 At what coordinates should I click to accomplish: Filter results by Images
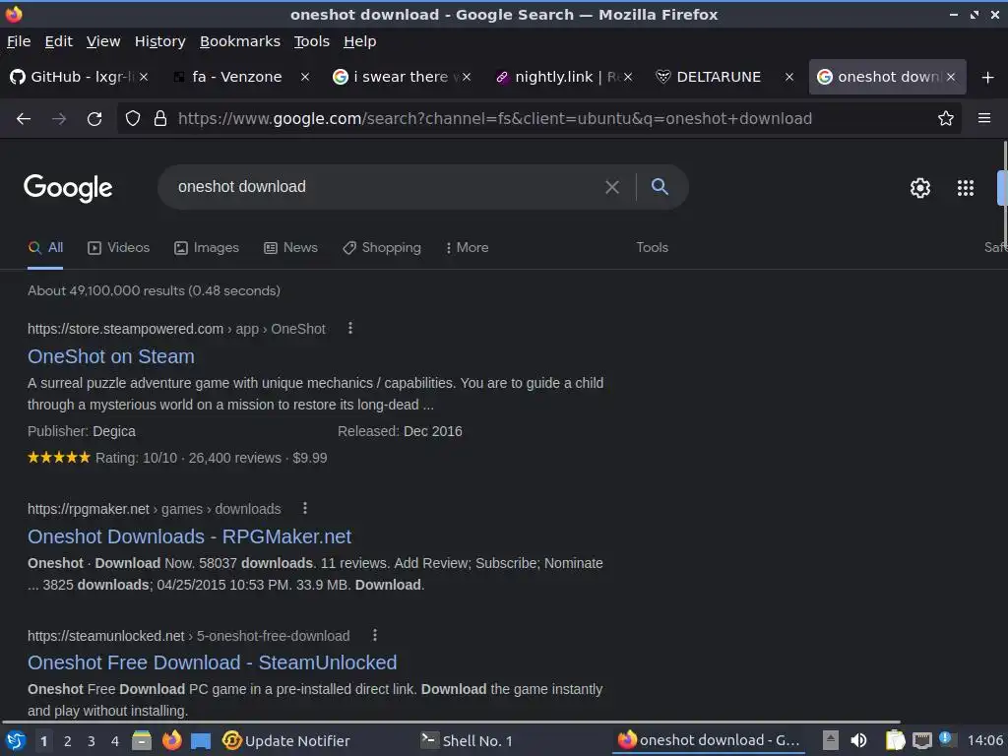[x=207, y=247]
